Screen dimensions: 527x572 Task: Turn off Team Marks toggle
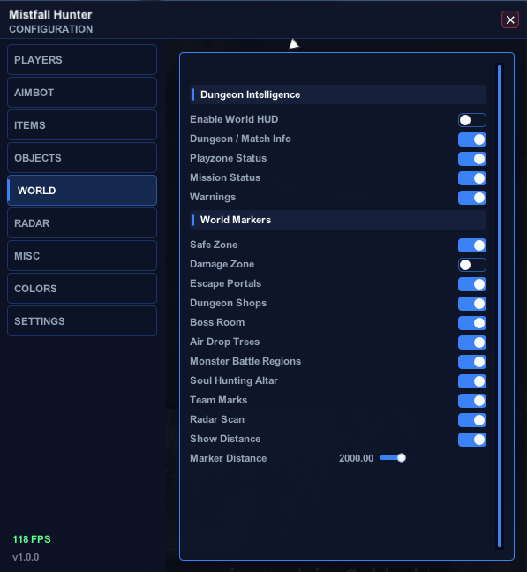472,401
